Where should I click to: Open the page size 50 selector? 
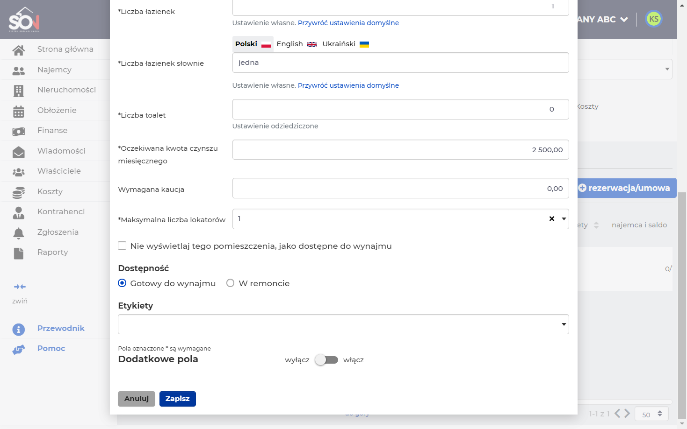pyautogui.click(x=651, y=414)
